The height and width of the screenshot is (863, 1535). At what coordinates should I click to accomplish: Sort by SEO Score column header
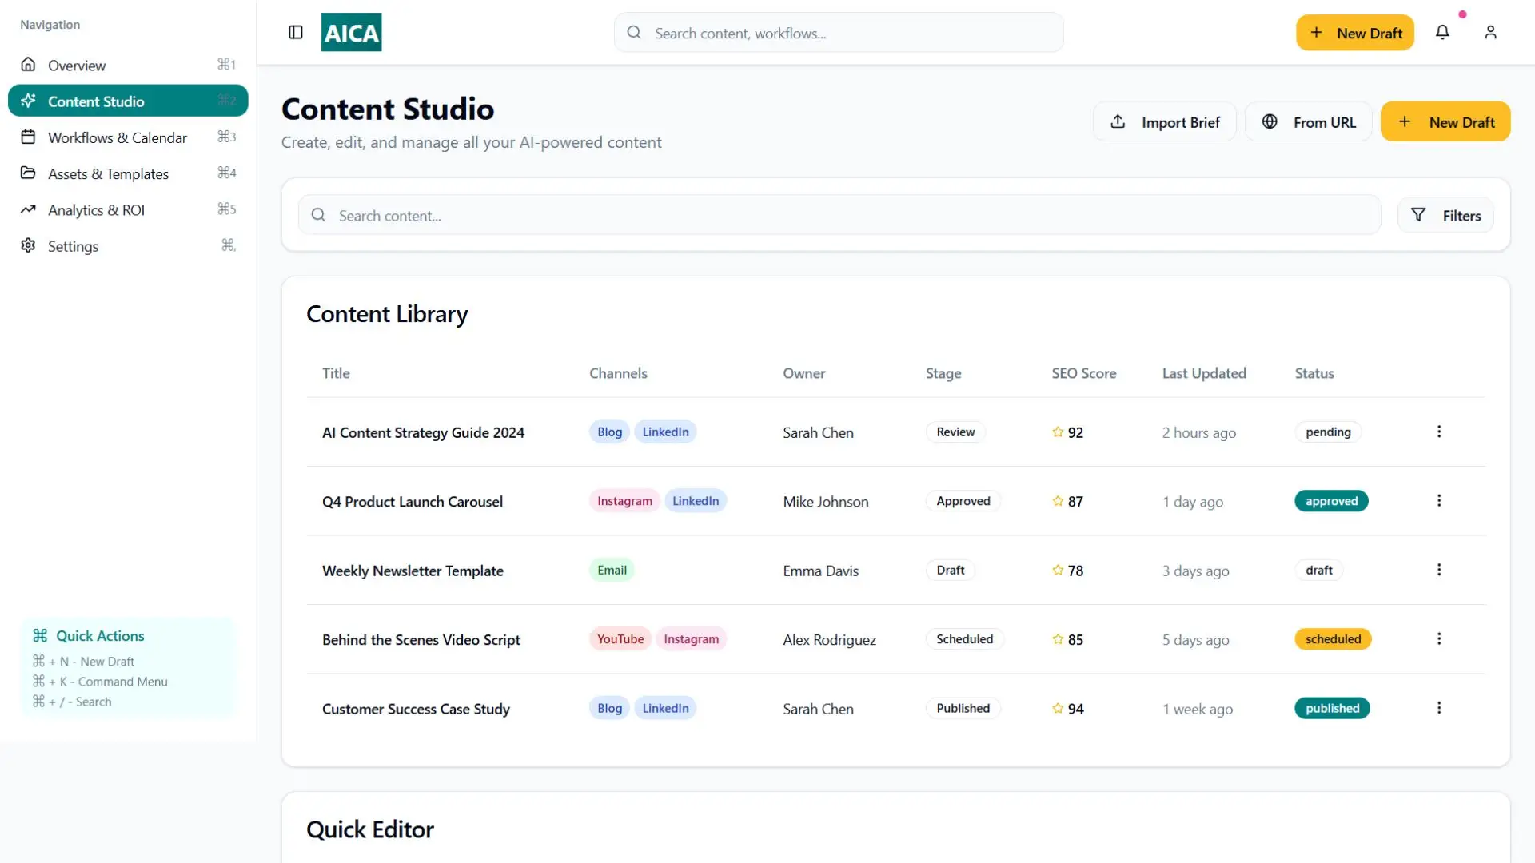click(1083, 373)
